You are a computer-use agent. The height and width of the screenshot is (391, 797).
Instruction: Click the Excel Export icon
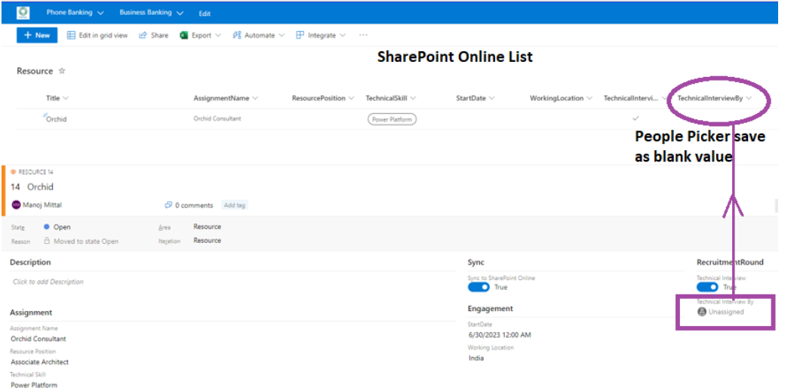pyautogui.click(x=184, y=35)
